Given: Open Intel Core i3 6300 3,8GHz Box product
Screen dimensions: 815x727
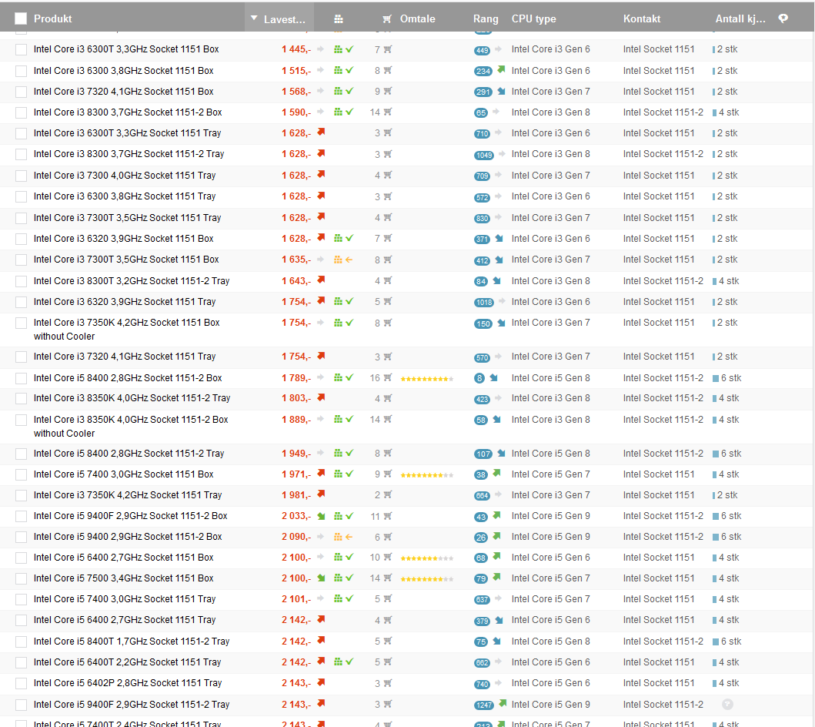Looking at the screenshot, I should click(124, 71).
